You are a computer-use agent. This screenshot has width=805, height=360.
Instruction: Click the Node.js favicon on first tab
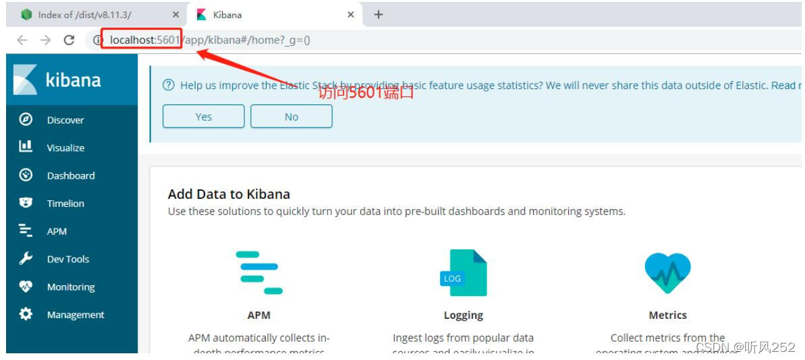26,15
